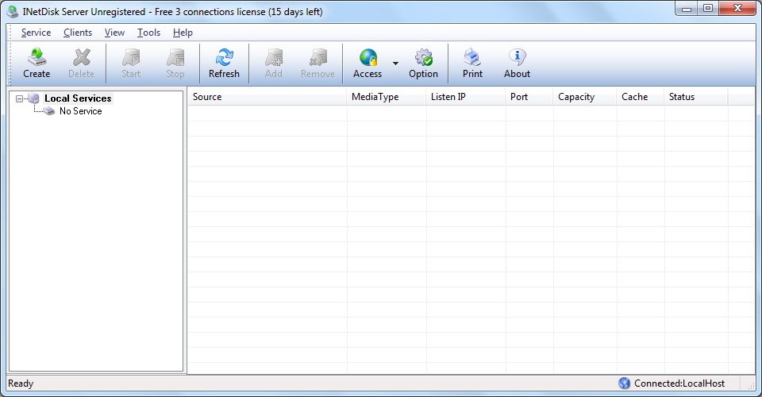Open the Access dropdown arrow
The width and height of the screenshot is (762, 397).
point(395,64)
